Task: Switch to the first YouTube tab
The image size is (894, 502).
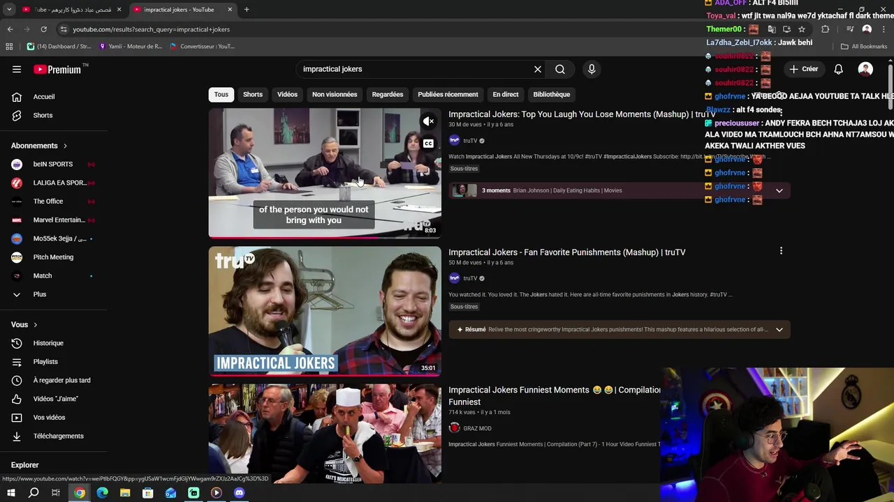Action: tap(71, 10)
